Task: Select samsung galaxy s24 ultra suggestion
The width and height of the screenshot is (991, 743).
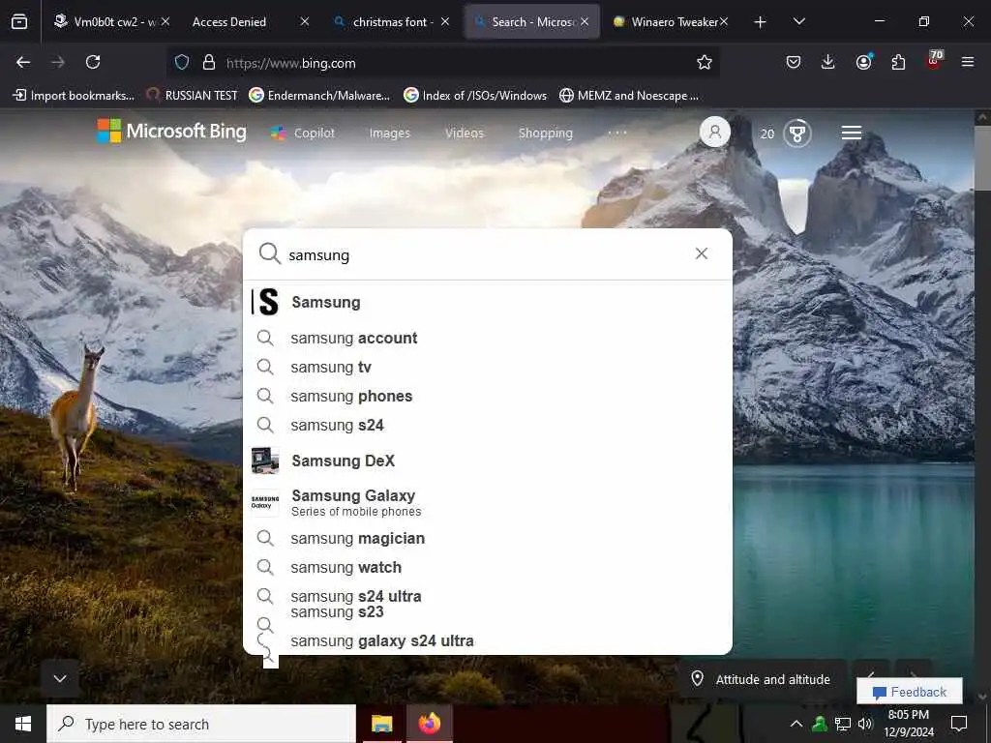Action: [x=488, y=640]
